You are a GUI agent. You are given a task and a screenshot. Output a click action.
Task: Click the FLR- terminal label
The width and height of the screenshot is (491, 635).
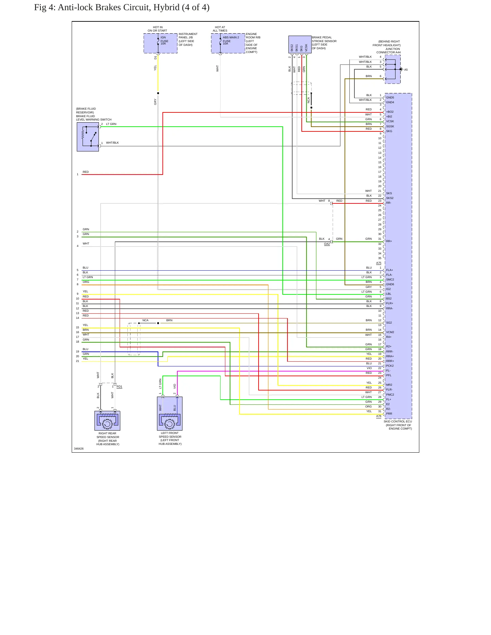pos(389,389)
